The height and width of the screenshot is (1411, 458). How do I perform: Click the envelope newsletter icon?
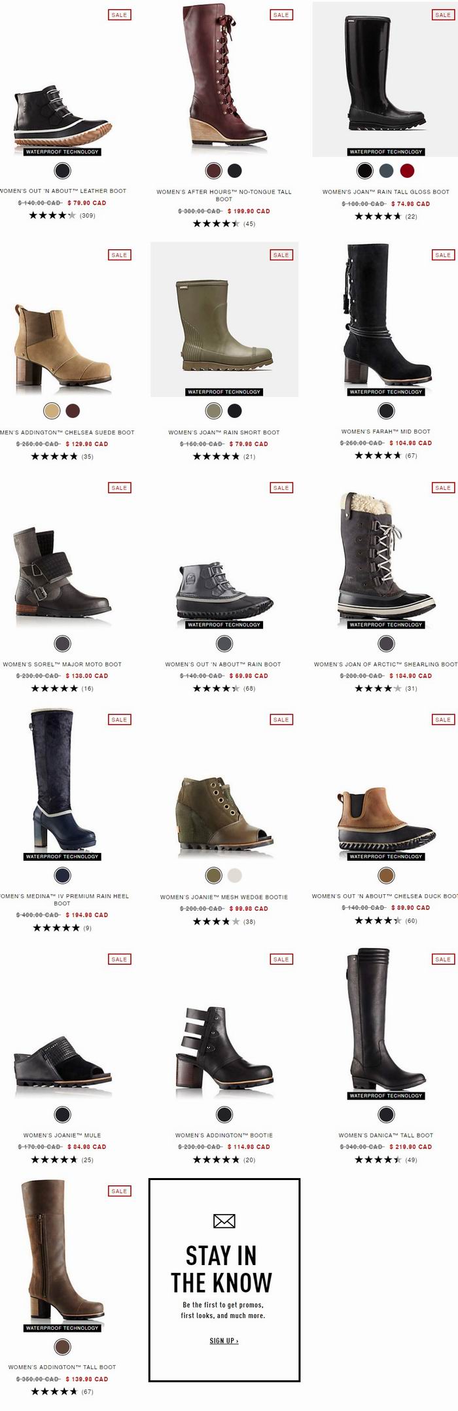224,1220
